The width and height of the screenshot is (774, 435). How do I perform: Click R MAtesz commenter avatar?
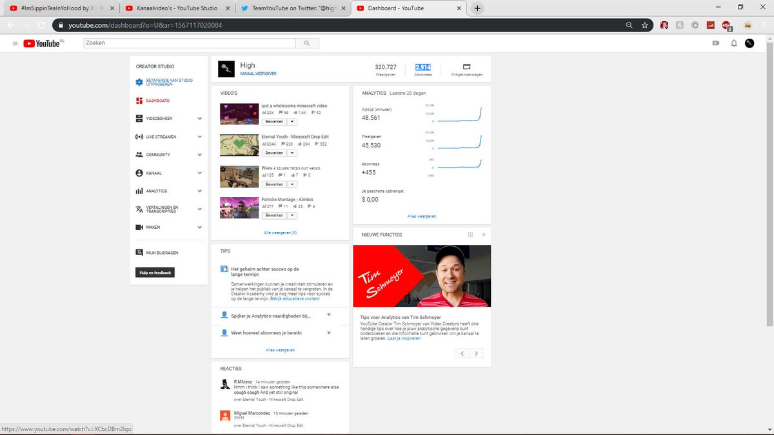(x=225, y=384)
